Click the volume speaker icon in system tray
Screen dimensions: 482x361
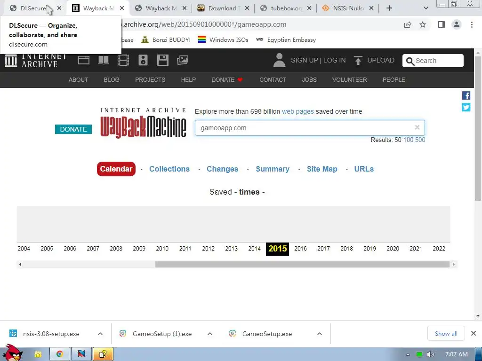[430, 354]
